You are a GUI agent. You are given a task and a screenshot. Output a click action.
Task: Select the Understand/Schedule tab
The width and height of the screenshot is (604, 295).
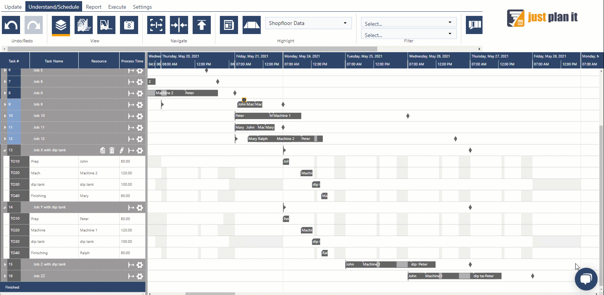coord(54,7)
